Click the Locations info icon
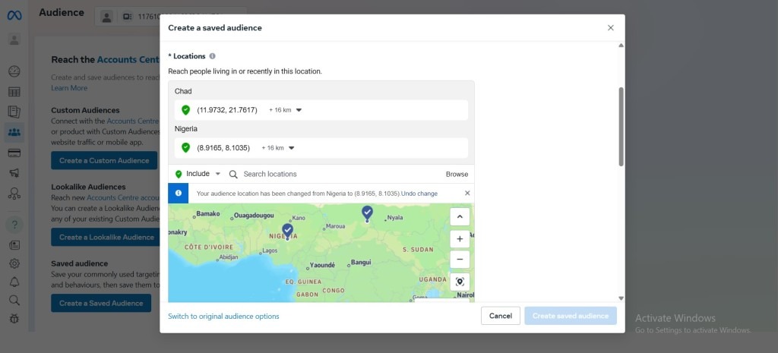 213,56
